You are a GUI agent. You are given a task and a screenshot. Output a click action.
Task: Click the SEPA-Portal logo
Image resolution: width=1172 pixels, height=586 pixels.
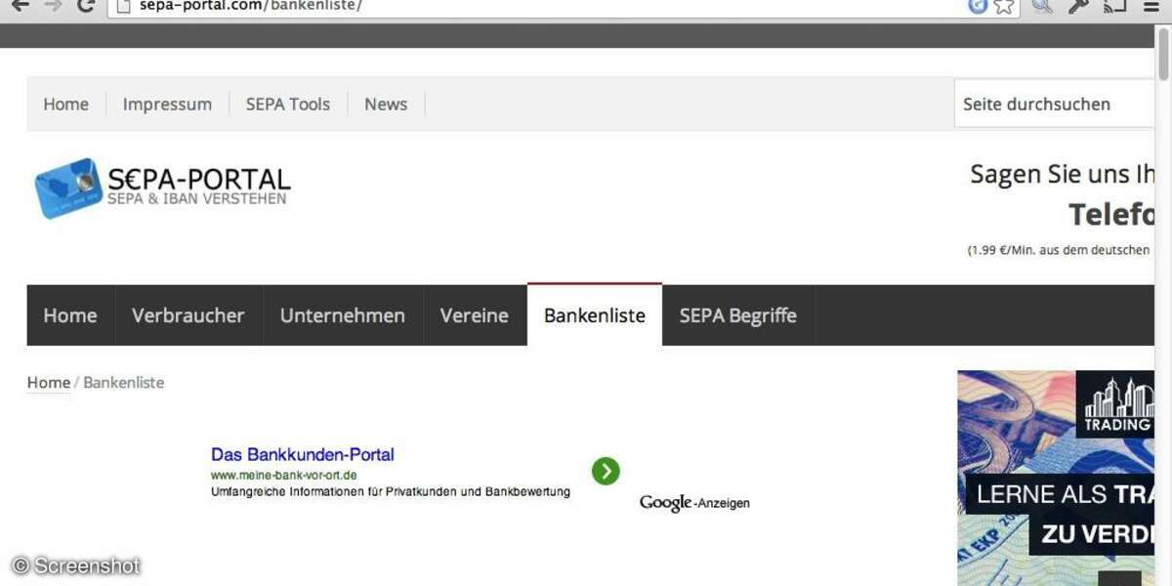[x=163, y=188]
